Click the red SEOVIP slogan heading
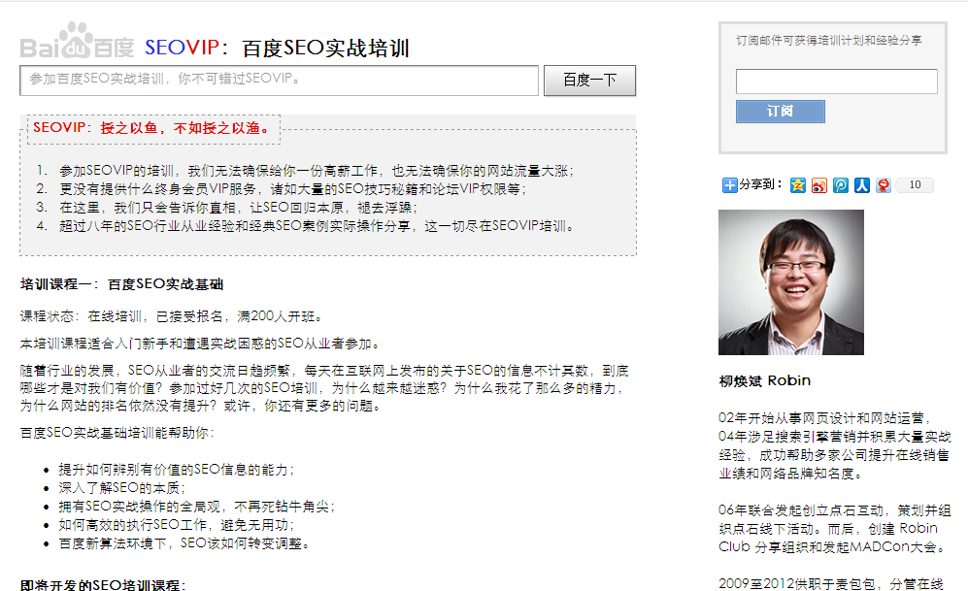The height and width of the screenshot is (591, 968). click(x=151, y=128)
